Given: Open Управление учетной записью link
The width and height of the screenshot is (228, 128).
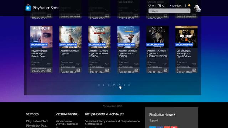Looking at the screenshot, I should point(67,122).
